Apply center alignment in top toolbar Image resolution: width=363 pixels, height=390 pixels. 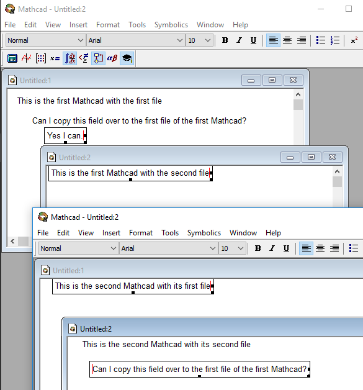coord(287,40)
